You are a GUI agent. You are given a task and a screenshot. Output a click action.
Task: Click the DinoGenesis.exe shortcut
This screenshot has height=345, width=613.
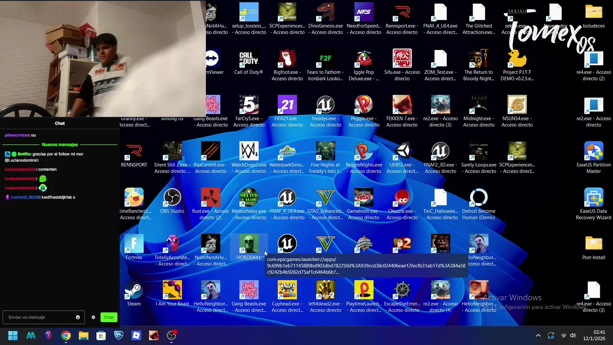325,19
